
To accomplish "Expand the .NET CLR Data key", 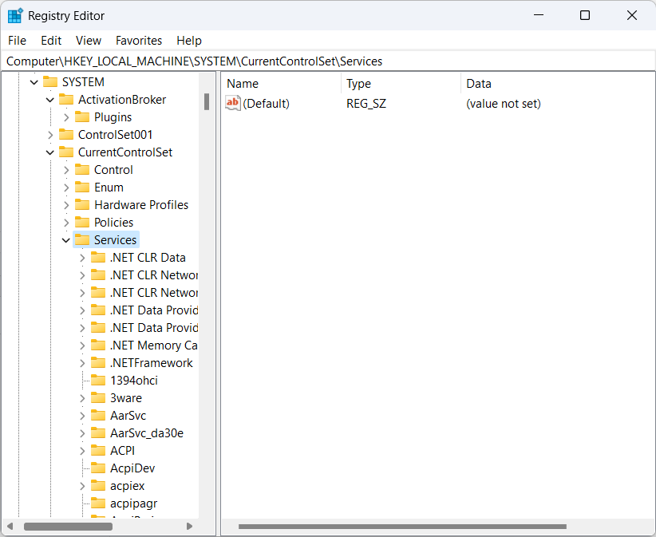I will [82, 258].
